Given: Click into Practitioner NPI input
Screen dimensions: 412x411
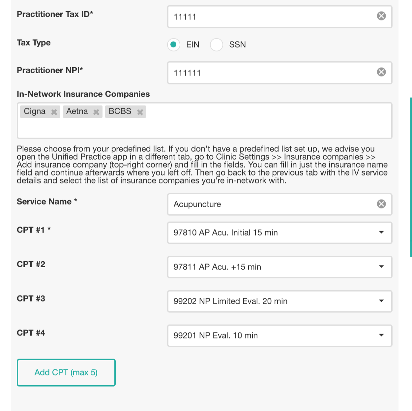Looking at the screenshot, I should click(x=270, y=73).
